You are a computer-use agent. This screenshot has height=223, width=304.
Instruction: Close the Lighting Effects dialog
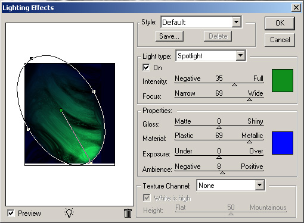296,8
